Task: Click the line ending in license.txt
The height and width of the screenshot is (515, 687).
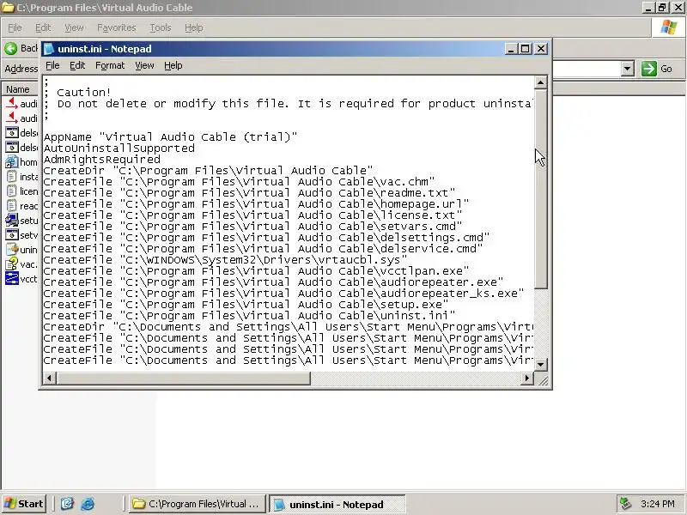Action: [252, 215]
